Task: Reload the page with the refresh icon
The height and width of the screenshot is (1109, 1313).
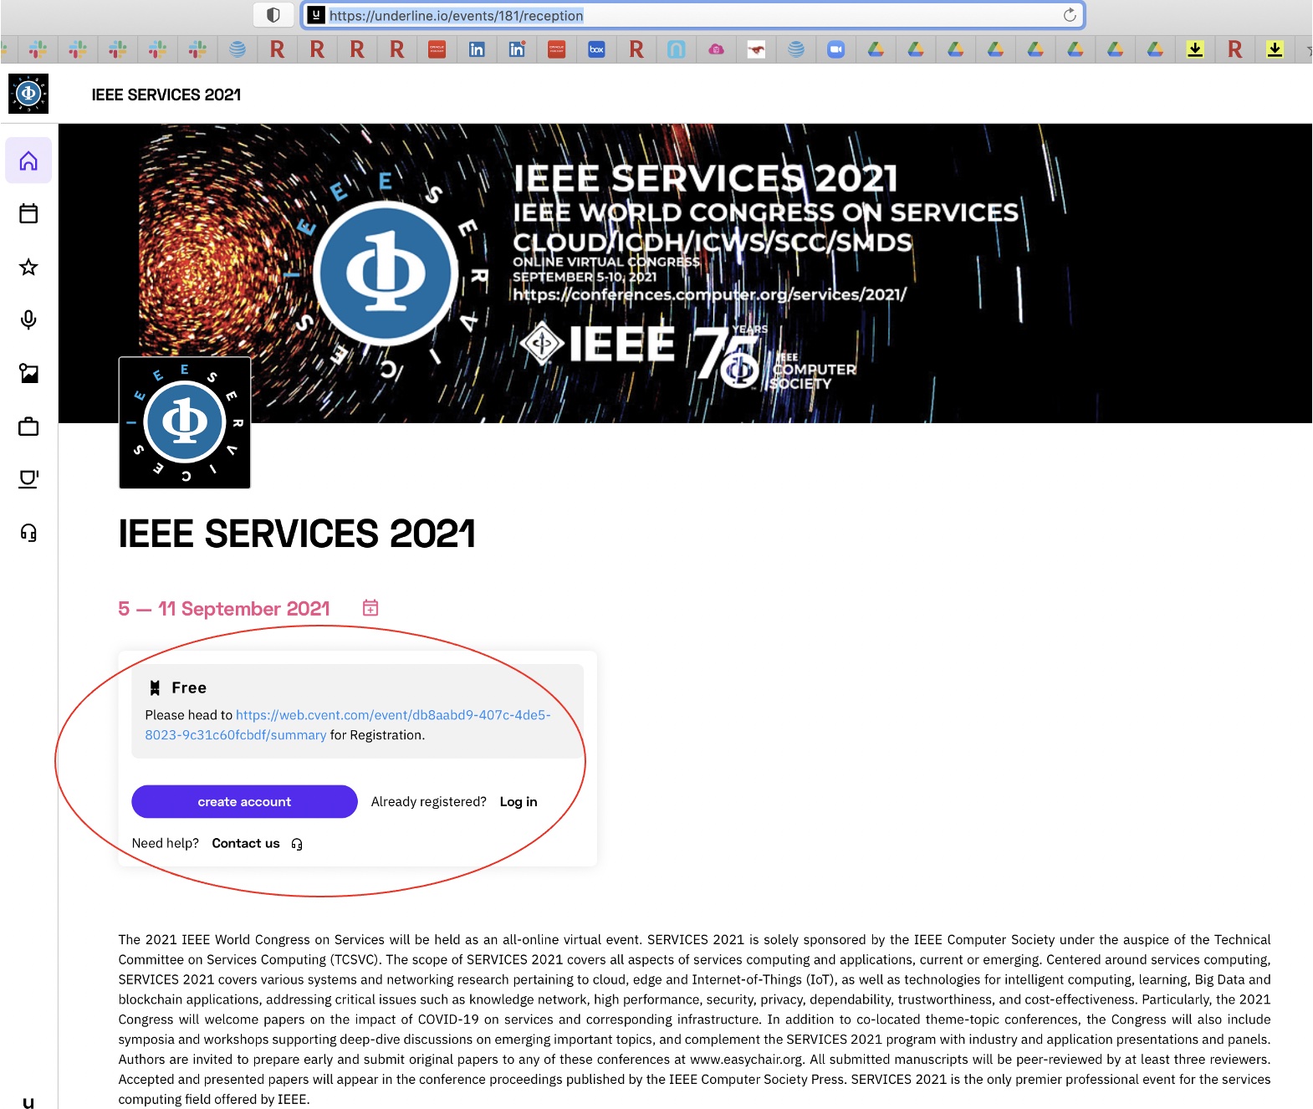Action: [1069, 15]
